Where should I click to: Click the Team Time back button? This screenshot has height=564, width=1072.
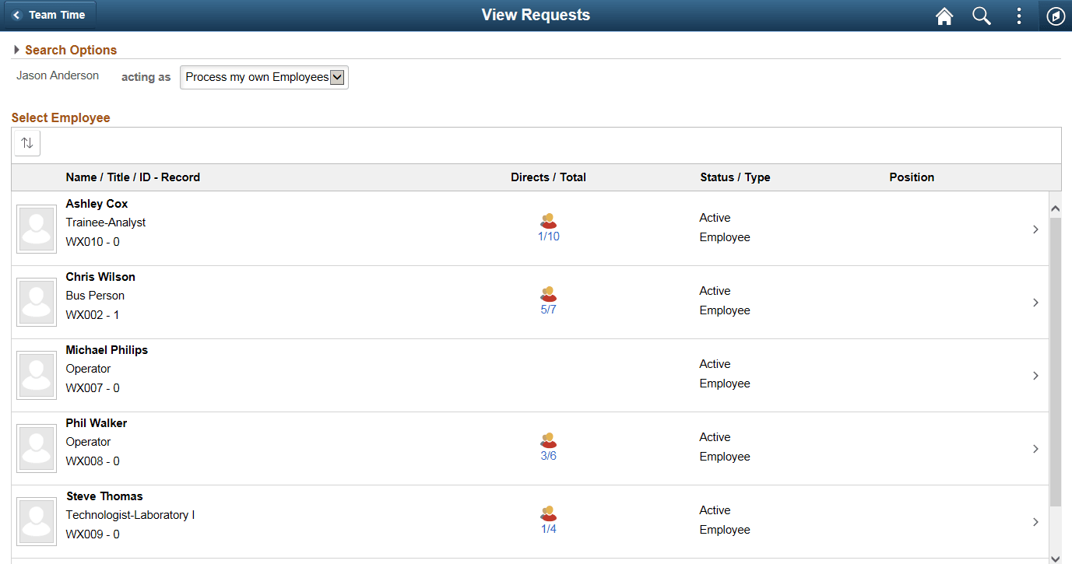point(49,14)
